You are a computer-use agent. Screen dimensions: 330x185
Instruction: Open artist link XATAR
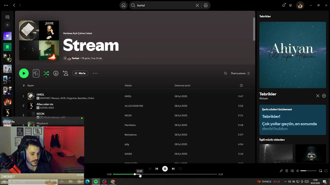44,108
